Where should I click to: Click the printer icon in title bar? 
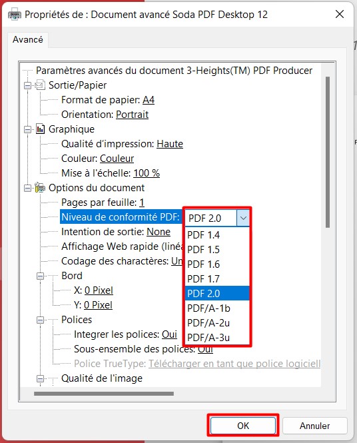point(14,14)
